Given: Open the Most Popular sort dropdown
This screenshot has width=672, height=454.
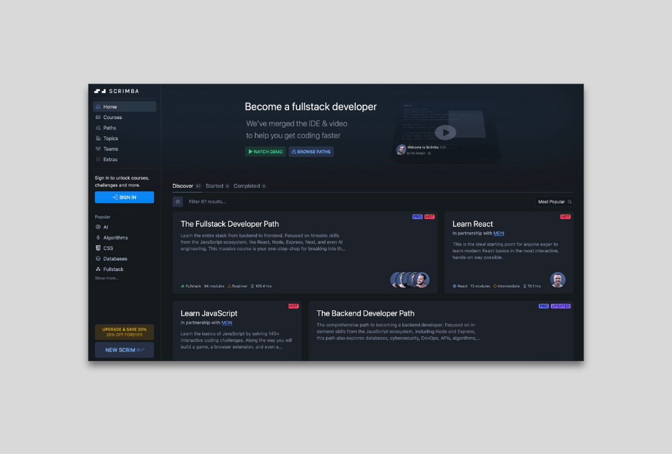Looking at the screenshot, I should pos(555,202).
